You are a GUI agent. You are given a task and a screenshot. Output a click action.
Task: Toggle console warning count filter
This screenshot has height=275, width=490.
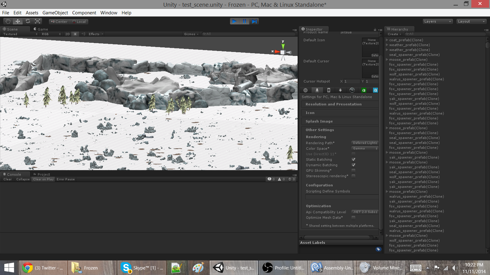(281, 179)
